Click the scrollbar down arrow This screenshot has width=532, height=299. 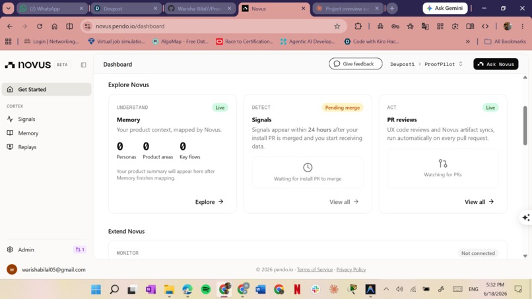[525, 256]
